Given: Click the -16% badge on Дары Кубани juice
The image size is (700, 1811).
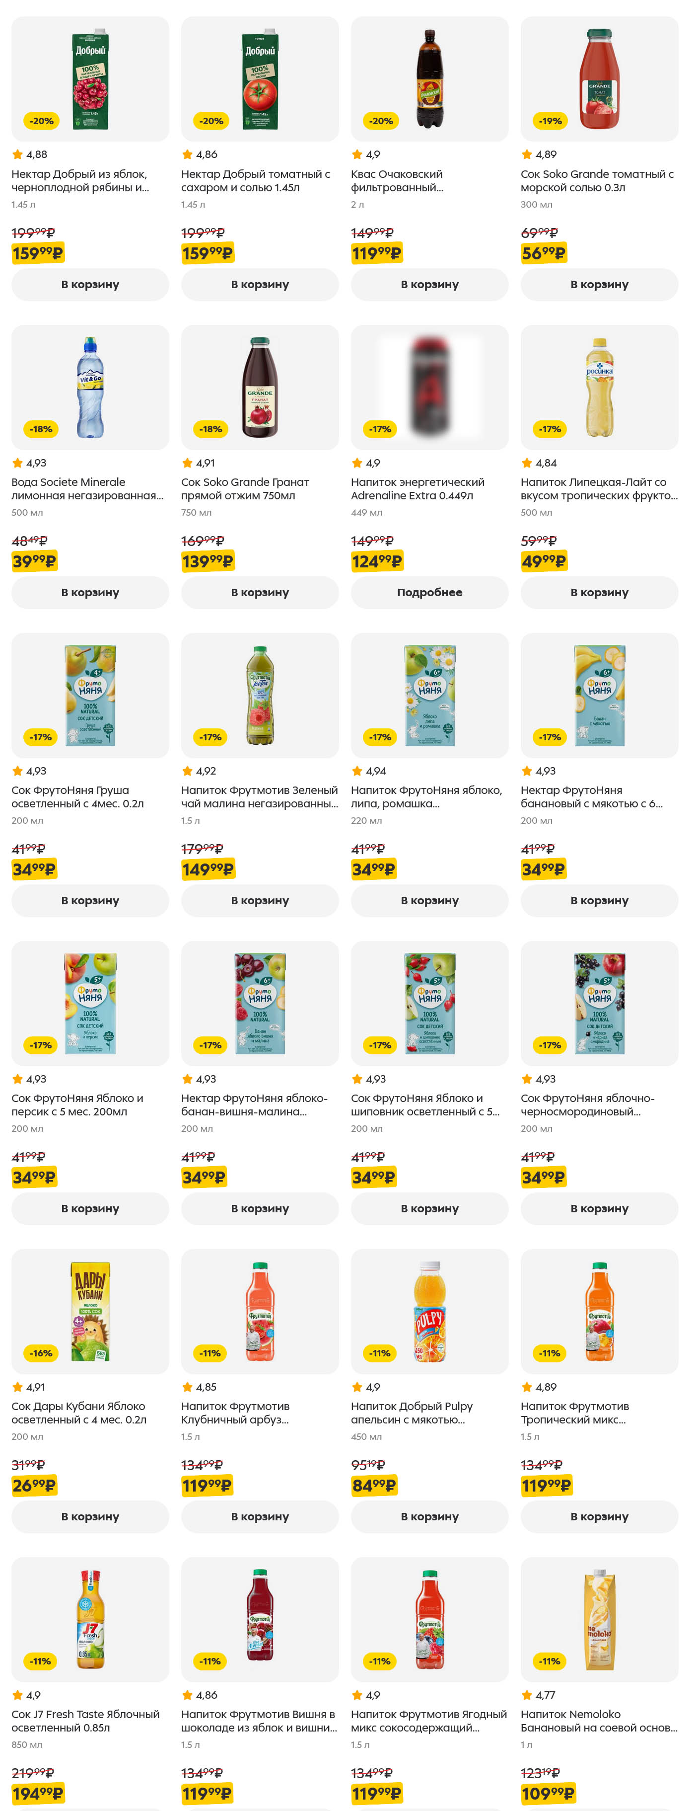Looking at the screenshot, I should tap(41, 1352).
